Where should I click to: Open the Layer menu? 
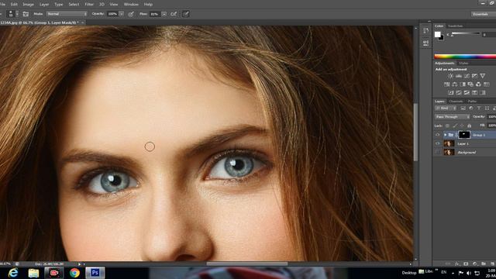pos(44,5)
